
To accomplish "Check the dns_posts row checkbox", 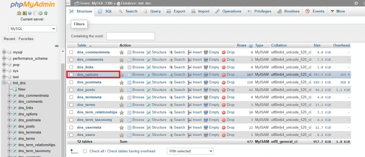I will (71, 90).
